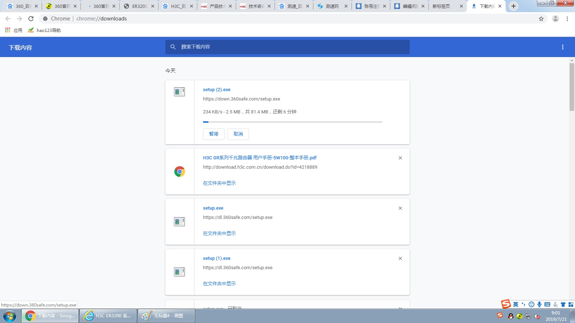575x323 pixels.
Task: Open the setup.exe file name link
Action: [213, 208]
